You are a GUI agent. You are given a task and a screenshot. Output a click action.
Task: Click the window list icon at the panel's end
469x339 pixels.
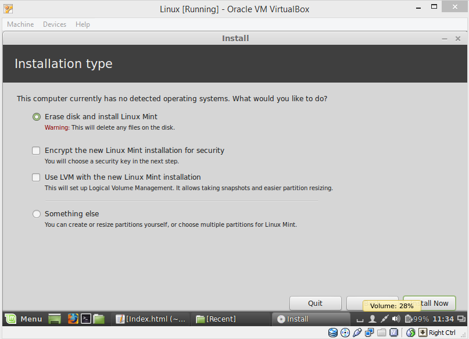tap(461, 319)
